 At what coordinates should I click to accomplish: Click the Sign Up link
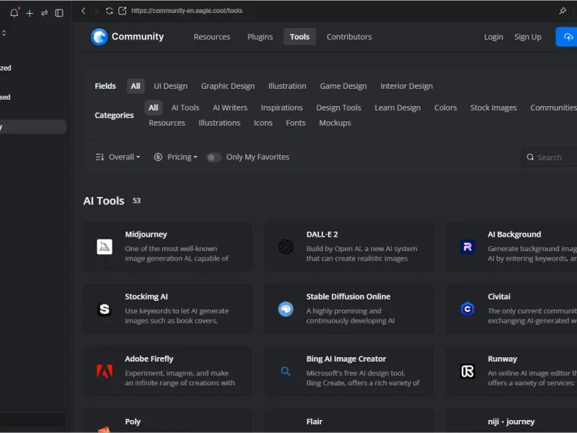[x=528, y=37]
